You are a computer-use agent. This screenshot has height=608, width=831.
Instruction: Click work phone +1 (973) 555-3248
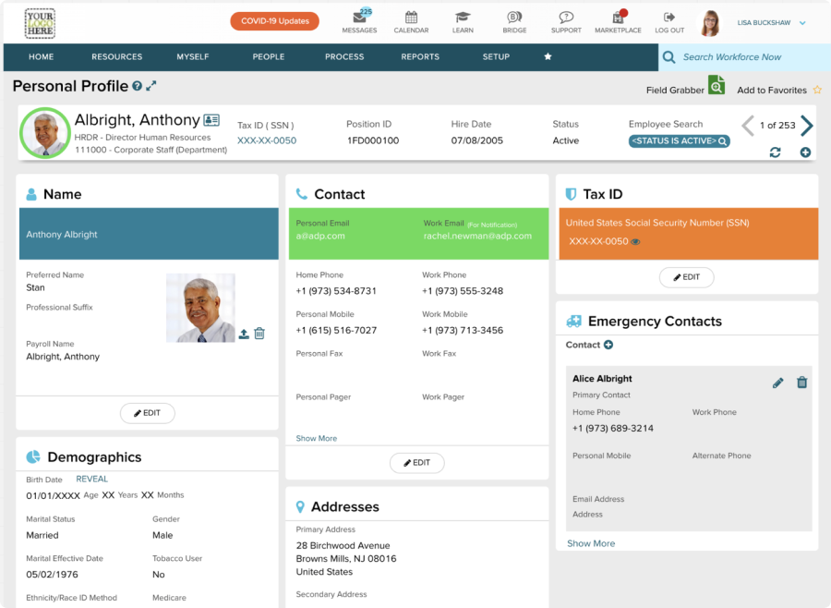coord(463,291)
